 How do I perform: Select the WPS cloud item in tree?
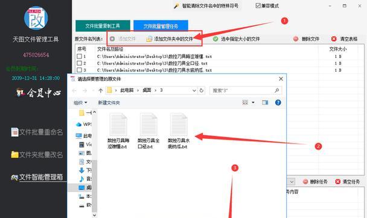coord(84,124)
